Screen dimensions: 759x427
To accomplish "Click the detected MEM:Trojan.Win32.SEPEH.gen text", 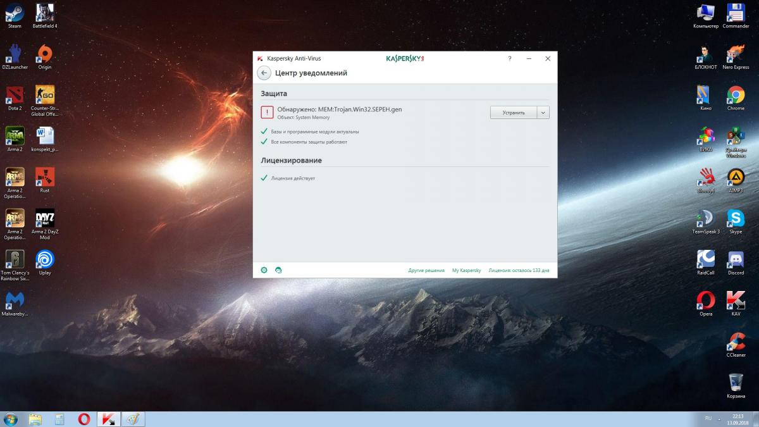I will [x=360, y=109].
